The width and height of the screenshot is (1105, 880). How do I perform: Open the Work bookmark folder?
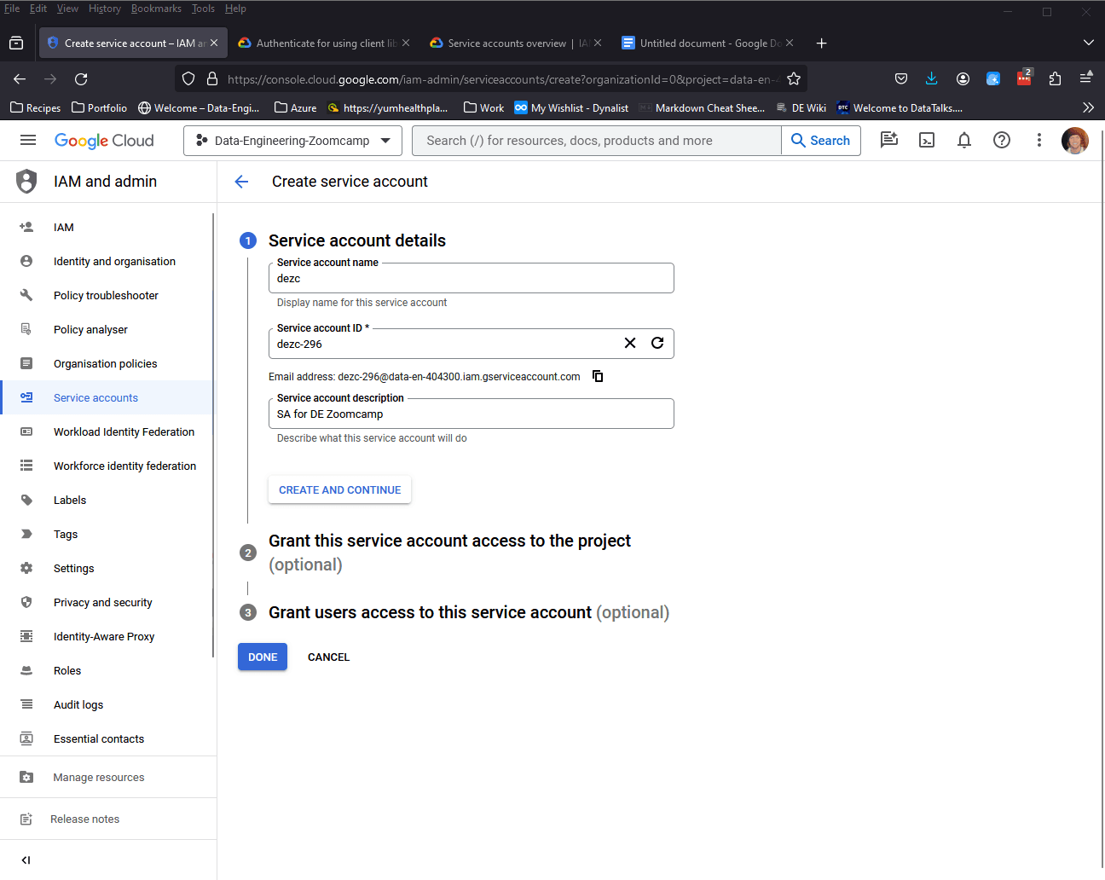pos(483,107)
